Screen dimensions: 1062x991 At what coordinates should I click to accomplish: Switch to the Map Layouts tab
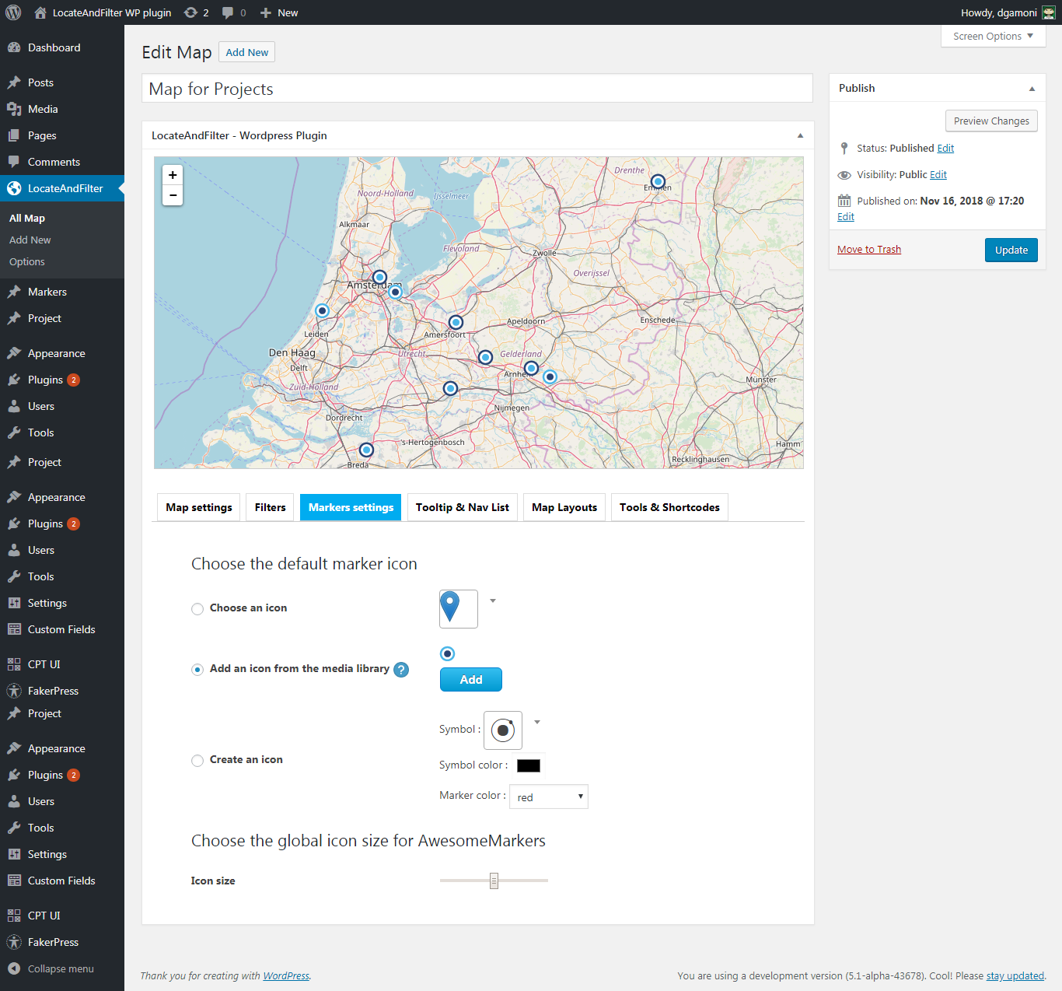point(564,507)
